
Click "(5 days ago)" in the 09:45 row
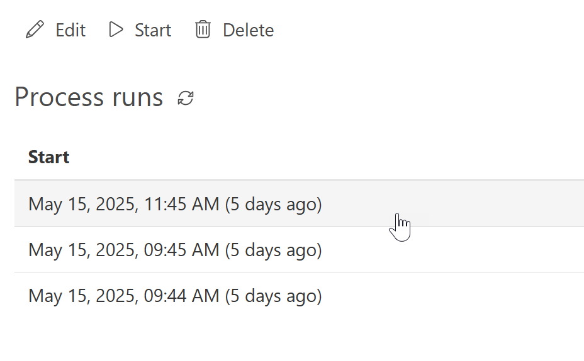coord(273,250)
